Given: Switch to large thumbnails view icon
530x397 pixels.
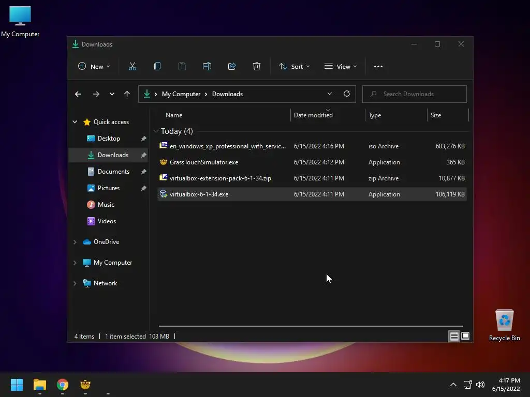Looking at the screenshot, I should [465, 336].
